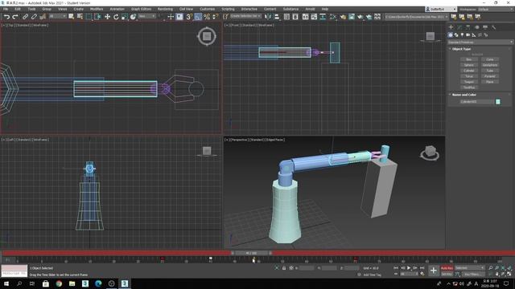
Task: Open the project folder path dropdown
Action: point(417,16)
